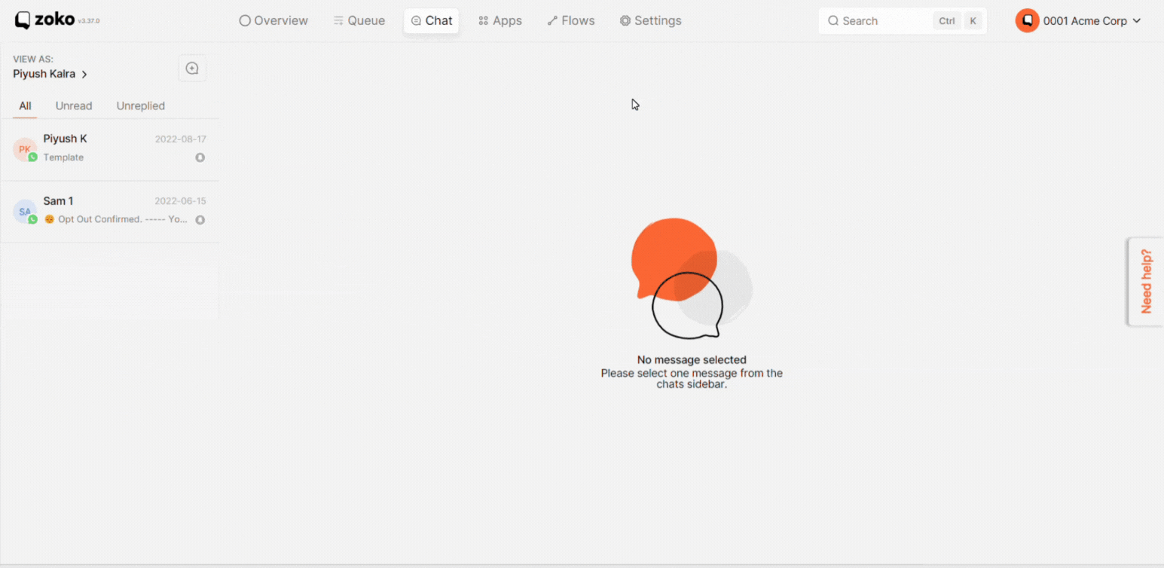This screenshot has width=1164, height=568.
Task: Open the Apps tab
Action: 500,21
